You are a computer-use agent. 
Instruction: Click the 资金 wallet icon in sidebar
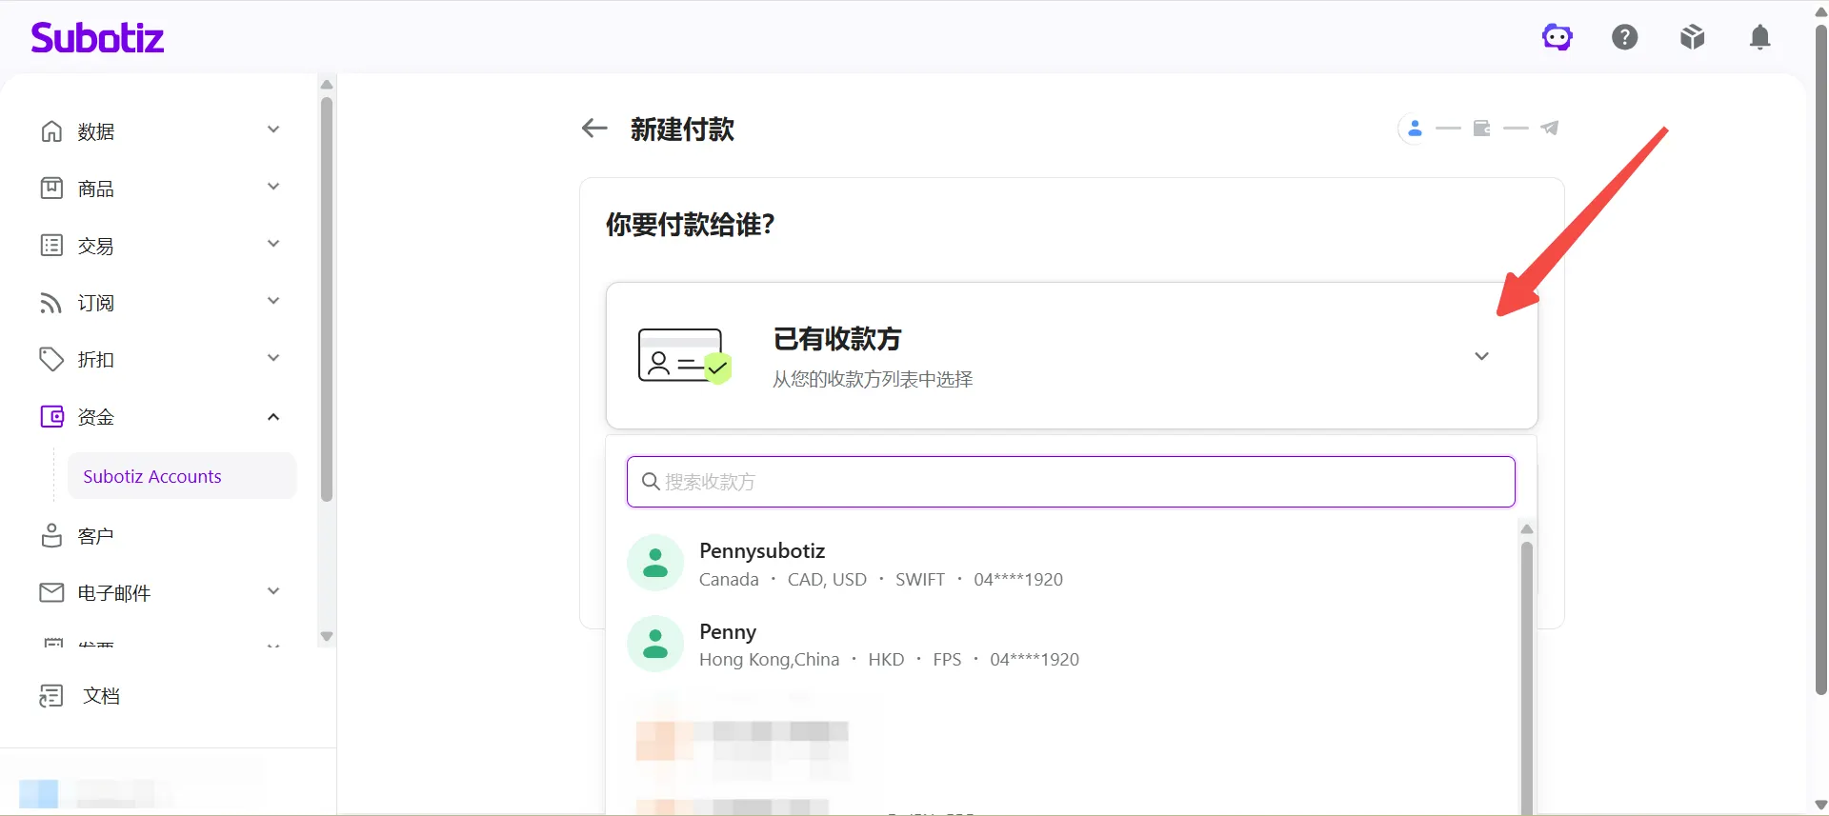point(51,417)
